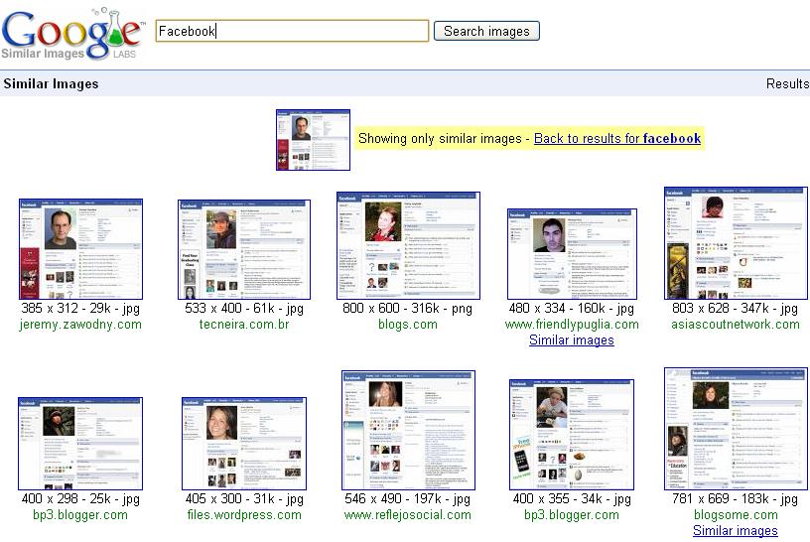Screen dimensions: 810x542
Task: Click the 781 x 669 - 183k - jpg text
Action: 736,499
